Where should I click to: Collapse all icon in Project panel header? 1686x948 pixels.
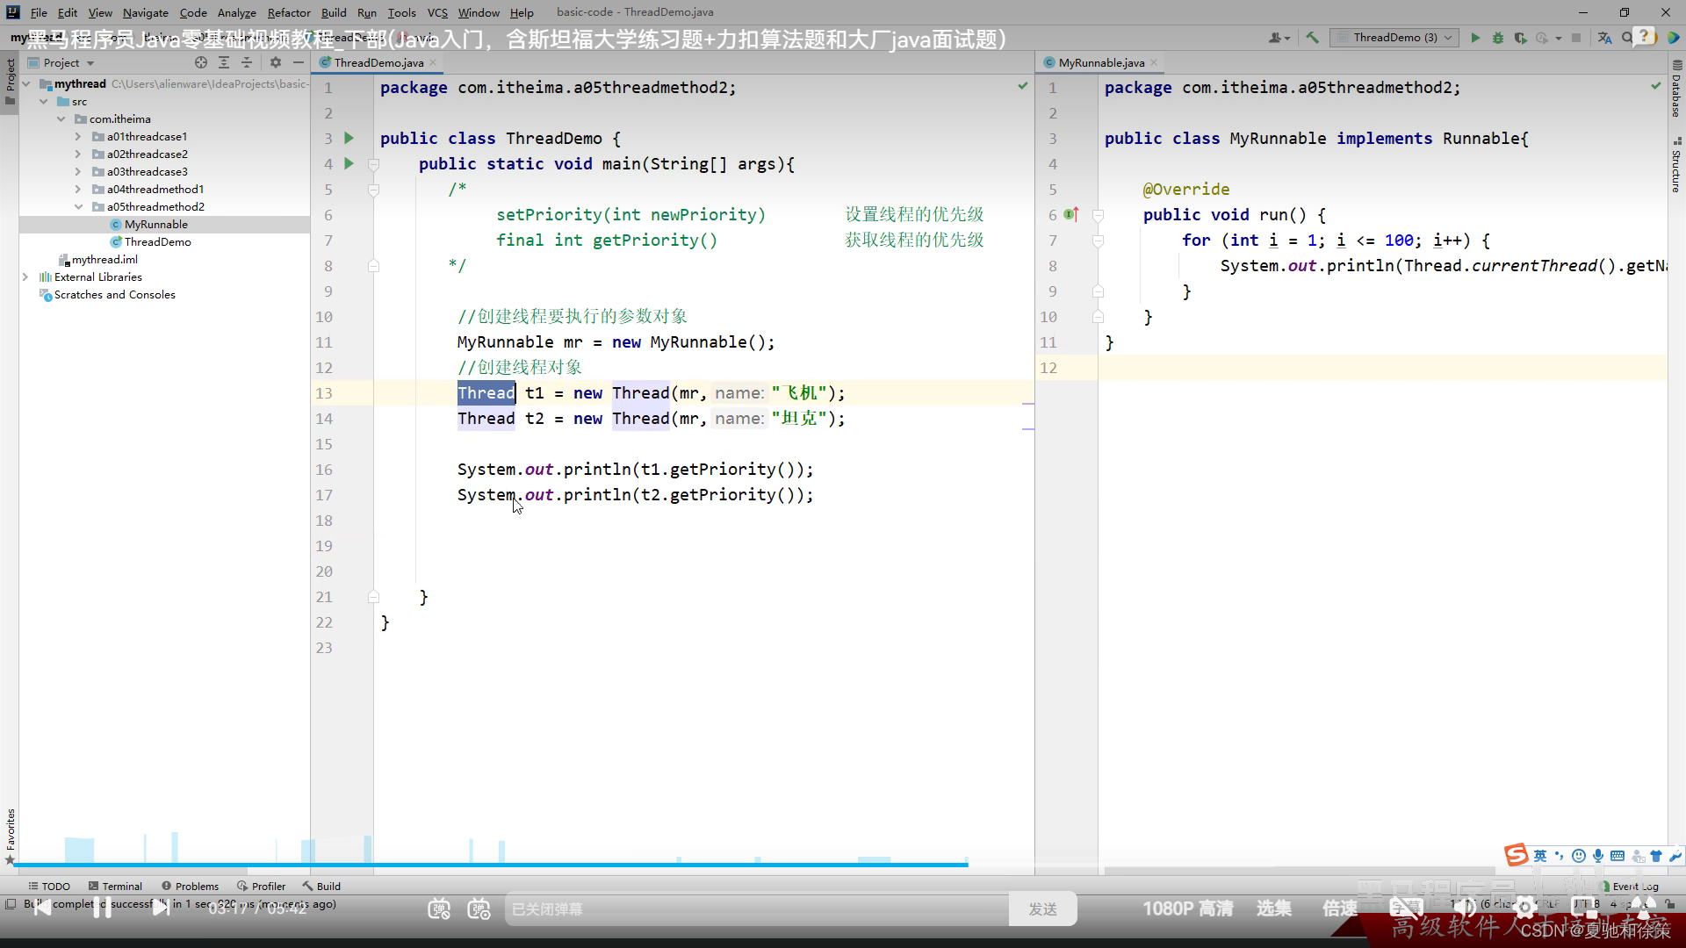coord(247,62)
